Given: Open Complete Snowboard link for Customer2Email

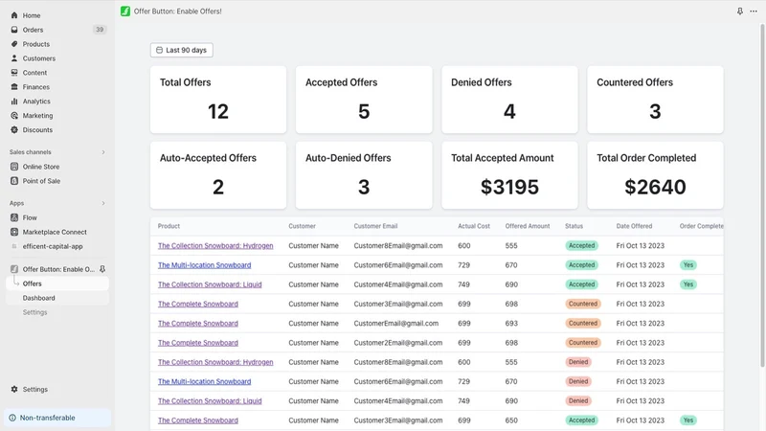Looking at the screenshot, I should [x=198, y=343].
